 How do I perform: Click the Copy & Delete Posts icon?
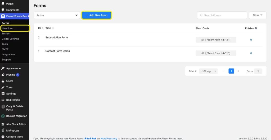pyautogui.click(x=3, y=106)
